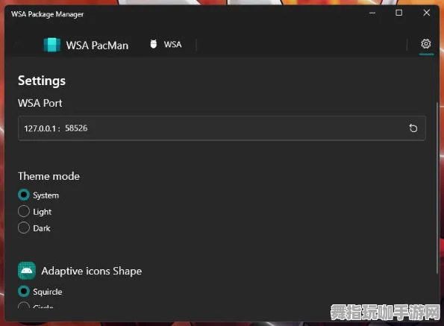Viewport: 444px width, 326px height.
Task: Click the Adaptive icons Shape Android icon
Action: pyautogui.click(x=27, y=271)
